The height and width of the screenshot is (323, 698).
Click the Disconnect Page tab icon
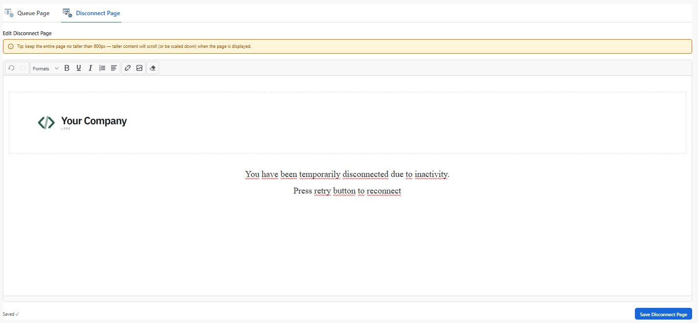tap(68, 13)
